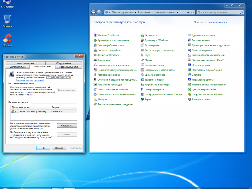Click the Защита column header
The width and height of the screenshot is (252, 189).
[x=64, y=107]
